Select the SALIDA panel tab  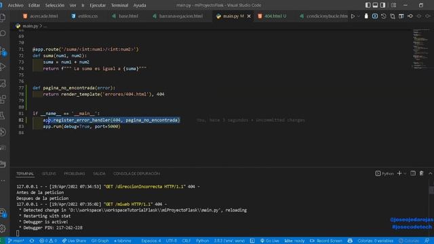coord(99,174)
